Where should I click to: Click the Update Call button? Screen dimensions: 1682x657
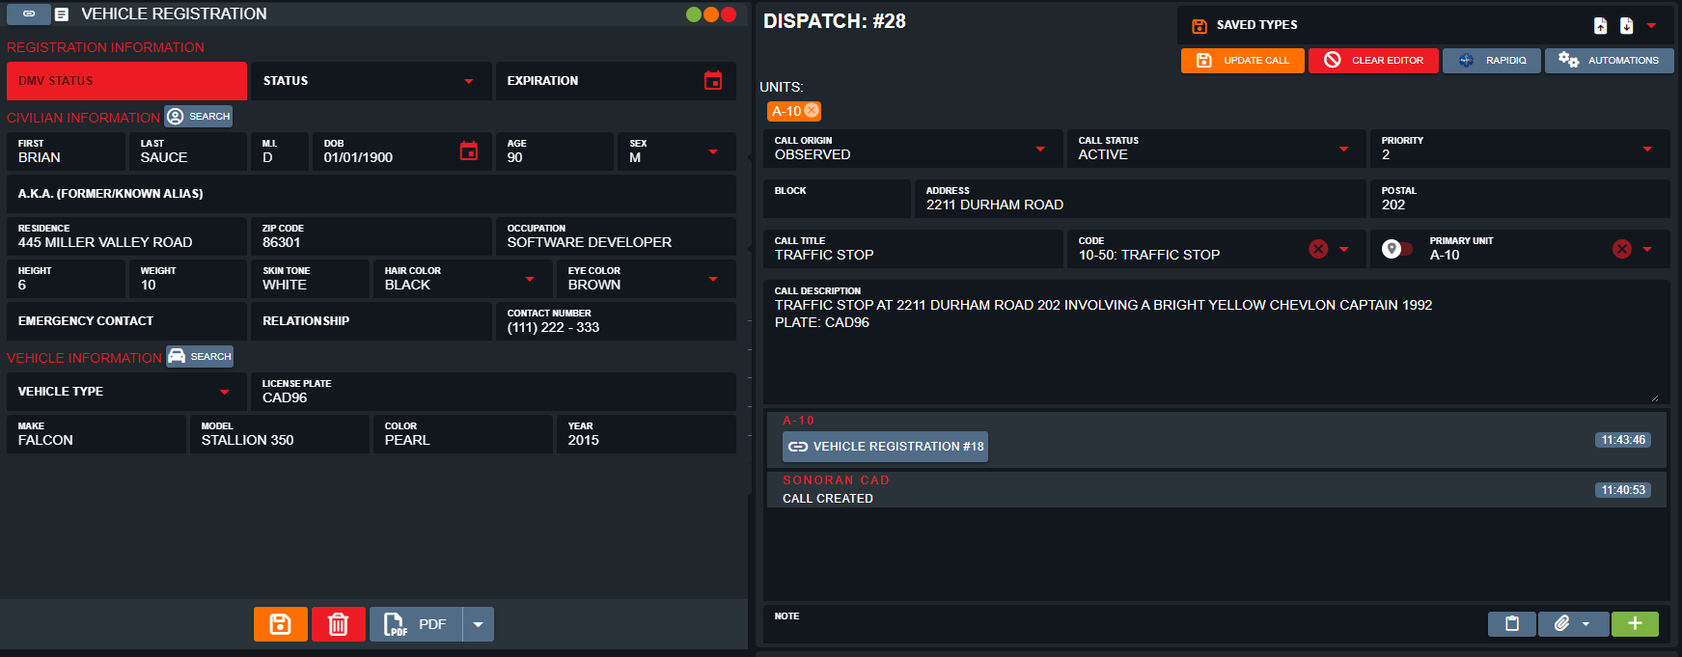point(1243,61)
